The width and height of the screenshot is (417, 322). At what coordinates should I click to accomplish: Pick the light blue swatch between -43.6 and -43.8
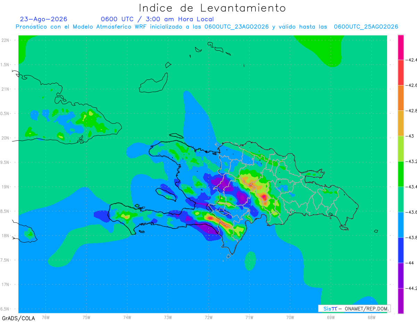[x=401, y=225]
